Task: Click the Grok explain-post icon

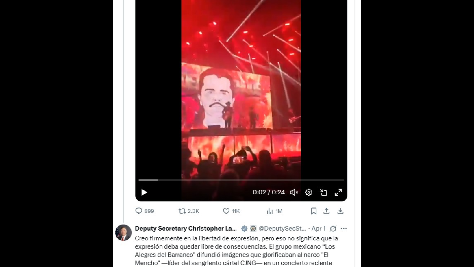Action: [x=333, y=229]
